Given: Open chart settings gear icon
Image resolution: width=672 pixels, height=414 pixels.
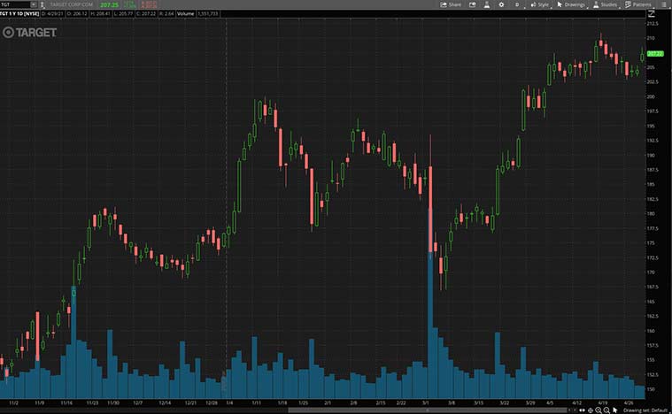Looking at the screenshot, I should (x=501, y=4).
